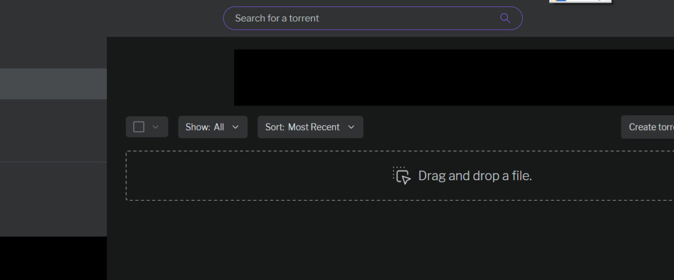The image size is (674, 280).
Task: Click the arrow in the Show dropdown
Action: click(235, 127)
